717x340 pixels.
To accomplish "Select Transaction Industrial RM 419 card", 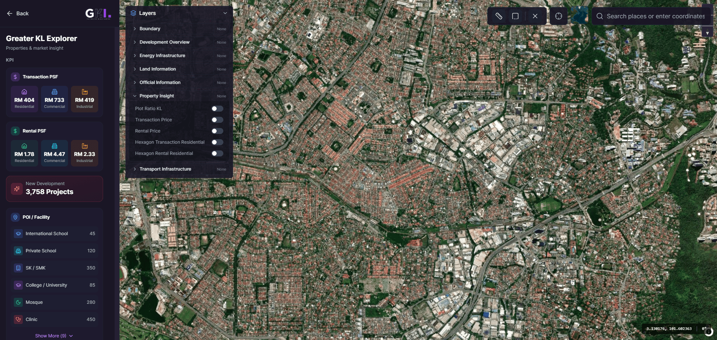I will (85, 99).
